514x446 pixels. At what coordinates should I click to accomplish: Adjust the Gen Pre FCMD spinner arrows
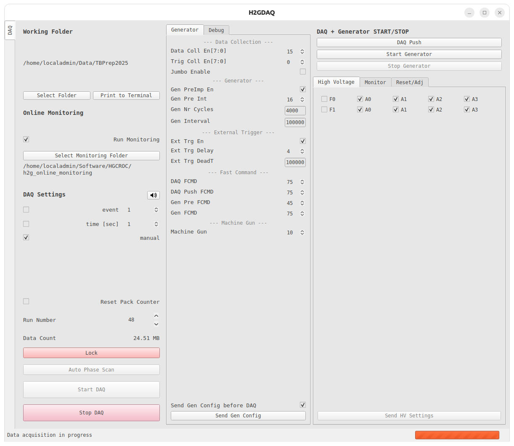click(x=302, y=203)
